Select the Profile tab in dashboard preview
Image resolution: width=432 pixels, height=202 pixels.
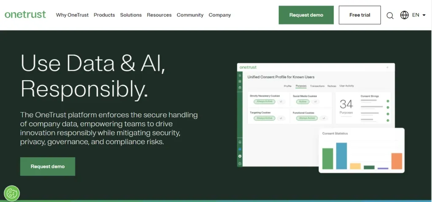(x=288, y=86)
